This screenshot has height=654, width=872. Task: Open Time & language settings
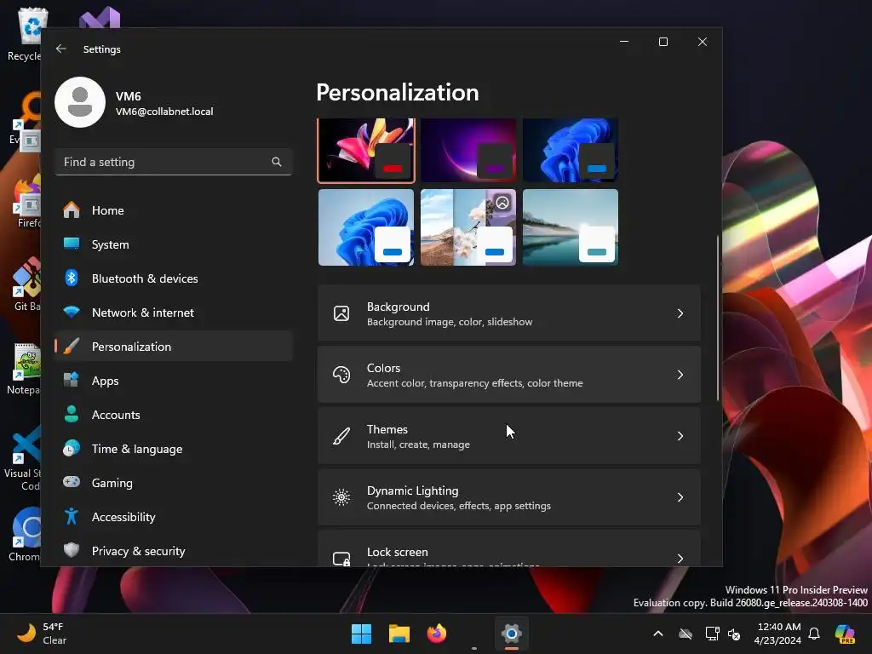click(174, 449)
